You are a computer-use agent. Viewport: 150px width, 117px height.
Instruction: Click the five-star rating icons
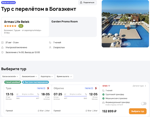coord(10,26)
